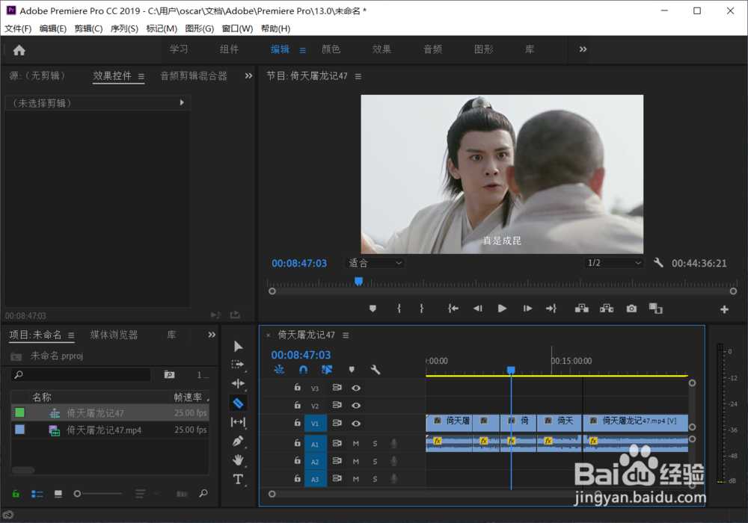Toggle A3 voice-over record microphone
748x523 pixels.
coord(394,479)
